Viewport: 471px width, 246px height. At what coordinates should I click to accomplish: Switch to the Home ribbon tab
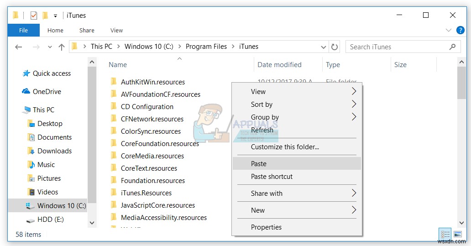55,30
